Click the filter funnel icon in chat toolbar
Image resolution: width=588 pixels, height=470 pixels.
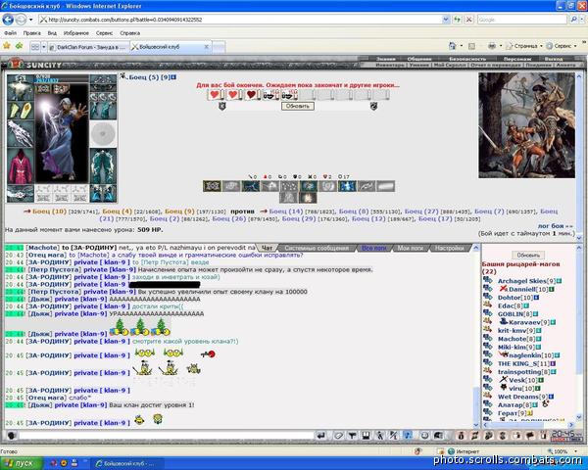352,436
